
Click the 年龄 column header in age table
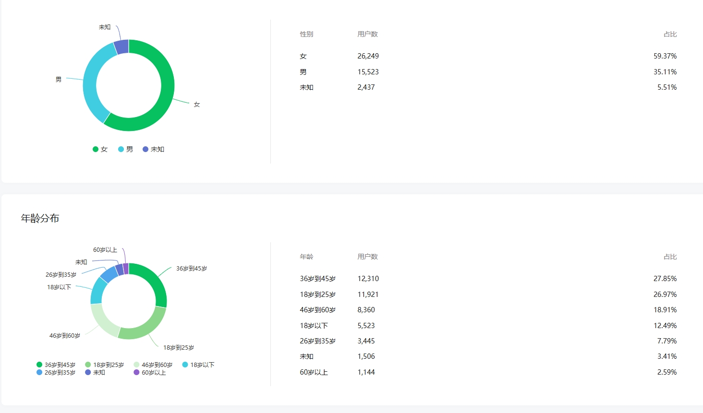pos(306,257)
